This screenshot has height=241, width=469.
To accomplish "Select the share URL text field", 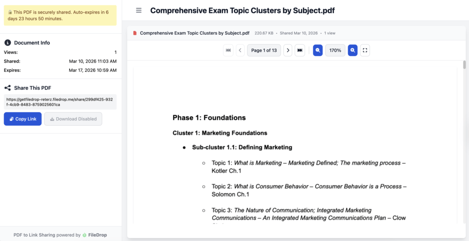I will [x=60, y=102].
